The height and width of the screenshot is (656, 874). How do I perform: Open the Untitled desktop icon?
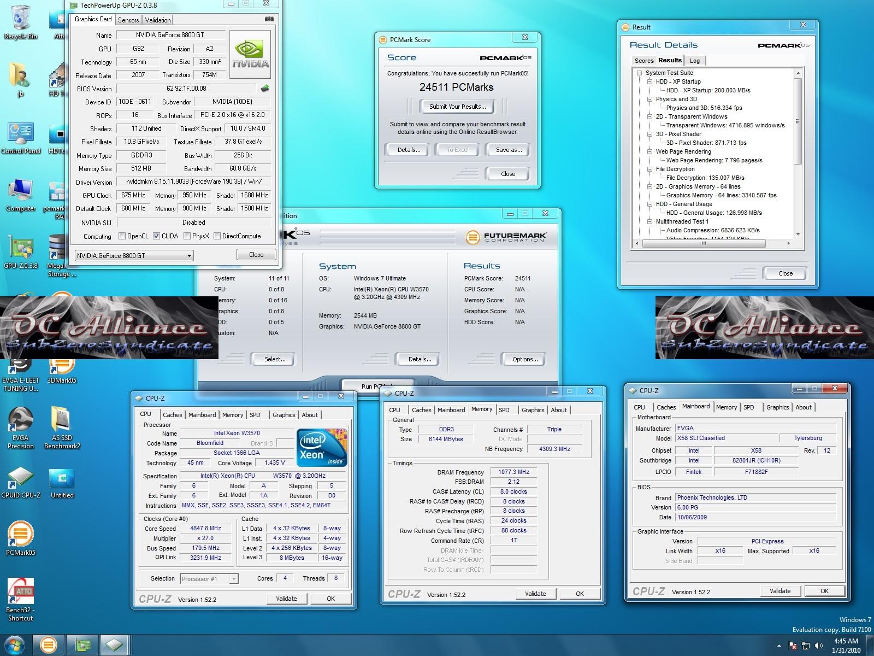(62, 483)
